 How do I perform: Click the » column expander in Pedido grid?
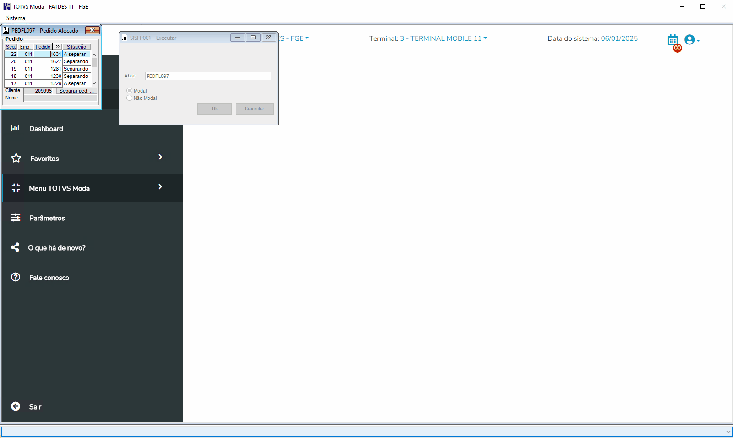[x=58, y=47]
